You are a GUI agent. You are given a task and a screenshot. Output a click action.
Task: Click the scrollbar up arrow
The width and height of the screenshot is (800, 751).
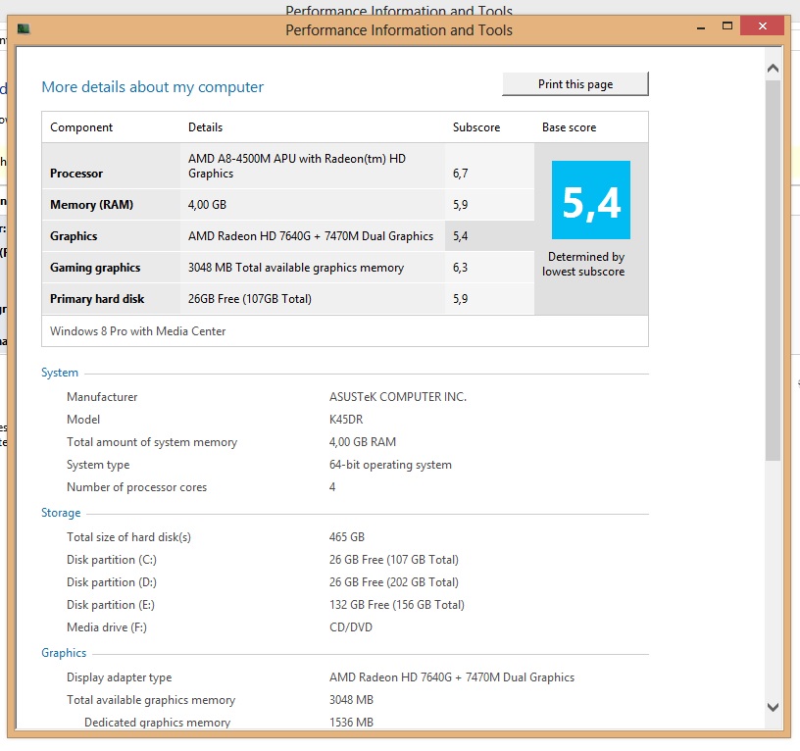coord(773,69)
